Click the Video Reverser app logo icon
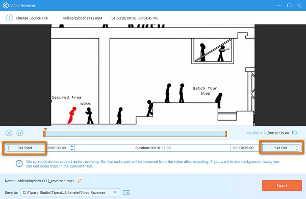This screenshot has width=306, height=199. pyautogui.click(x=6, y=6)
